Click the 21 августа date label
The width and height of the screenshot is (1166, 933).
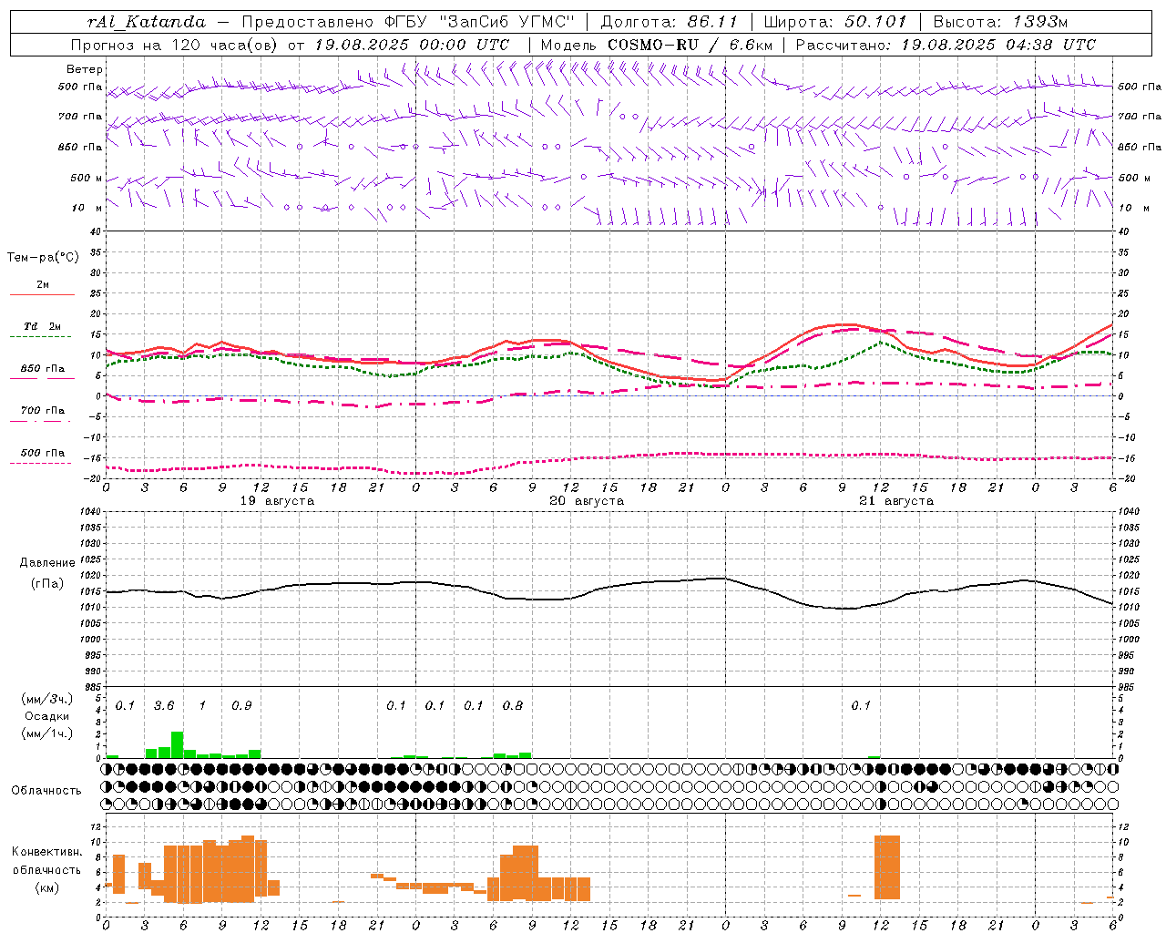click(x=896, y=501)
